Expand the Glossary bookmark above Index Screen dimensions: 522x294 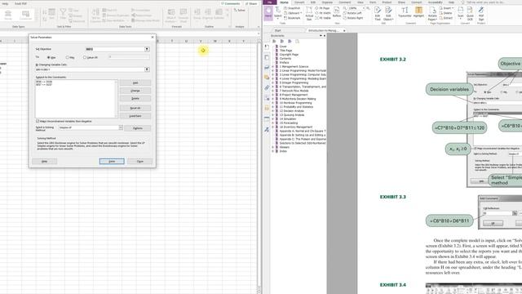pos(273,147)
